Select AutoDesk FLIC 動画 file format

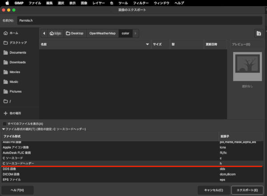click(132, 153)
